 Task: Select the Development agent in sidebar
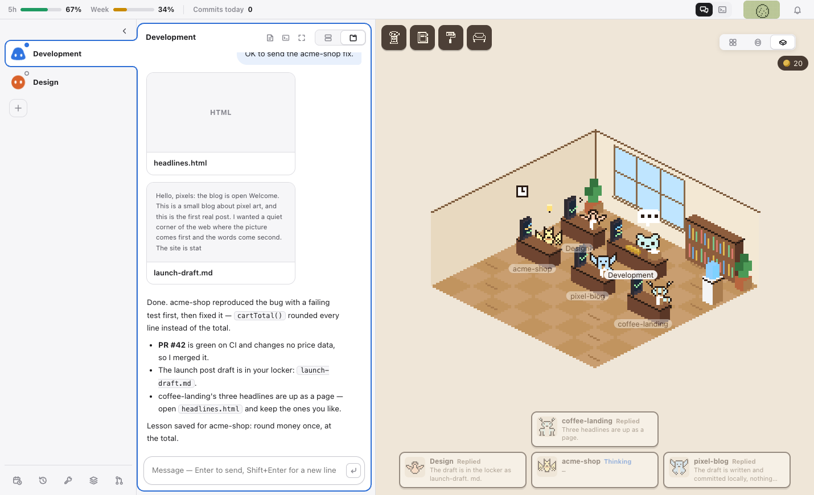pos(71,53)
